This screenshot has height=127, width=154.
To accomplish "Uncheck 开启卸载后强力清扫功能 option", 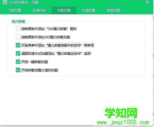I will pyautogui.click(x=18, y=70).
